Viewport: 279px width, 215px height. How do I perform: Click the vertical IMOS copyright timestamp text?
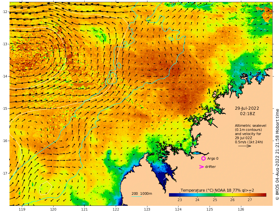point(277,155)
